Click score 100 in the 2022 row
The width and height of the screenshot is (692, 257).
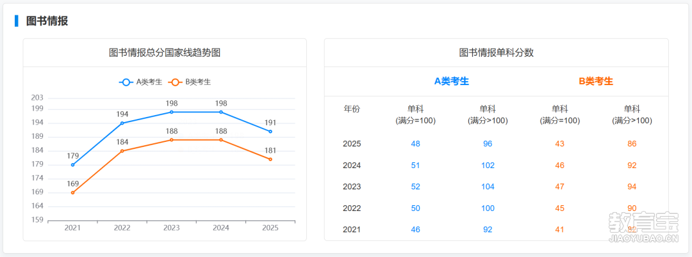488,208
